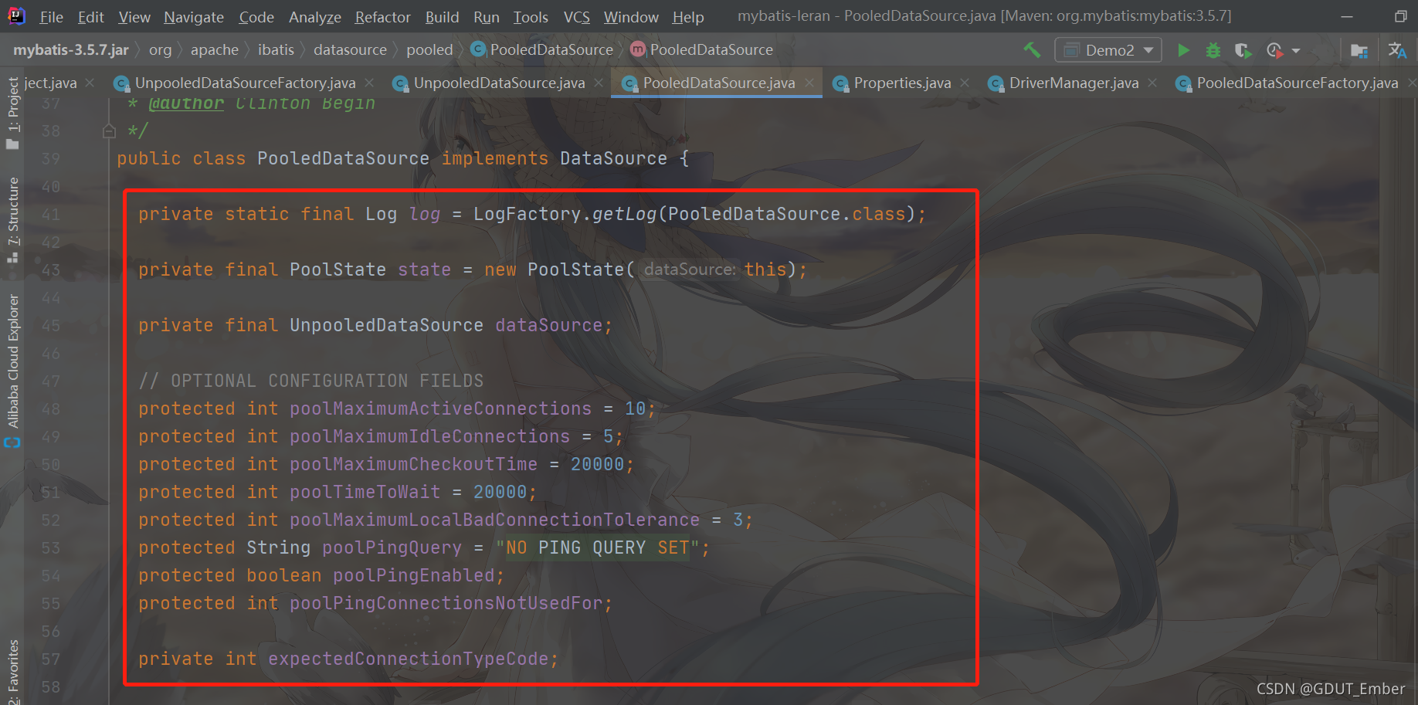Run Demo2 with the green play icon
This screenshot has height=705, width=1418.
coord(1182,50)
